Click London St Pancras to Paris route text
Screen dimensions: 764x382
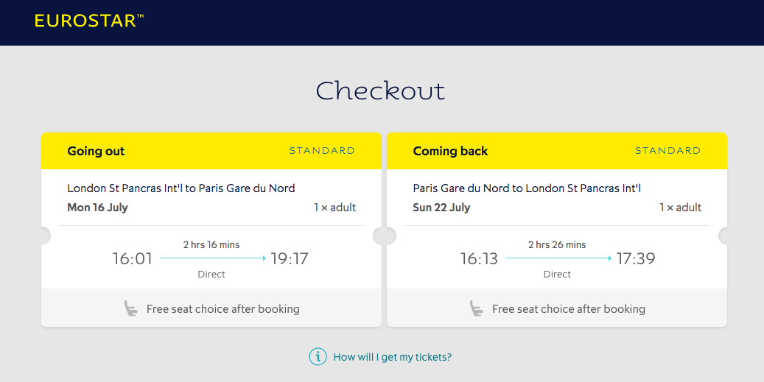pos(181,188)
